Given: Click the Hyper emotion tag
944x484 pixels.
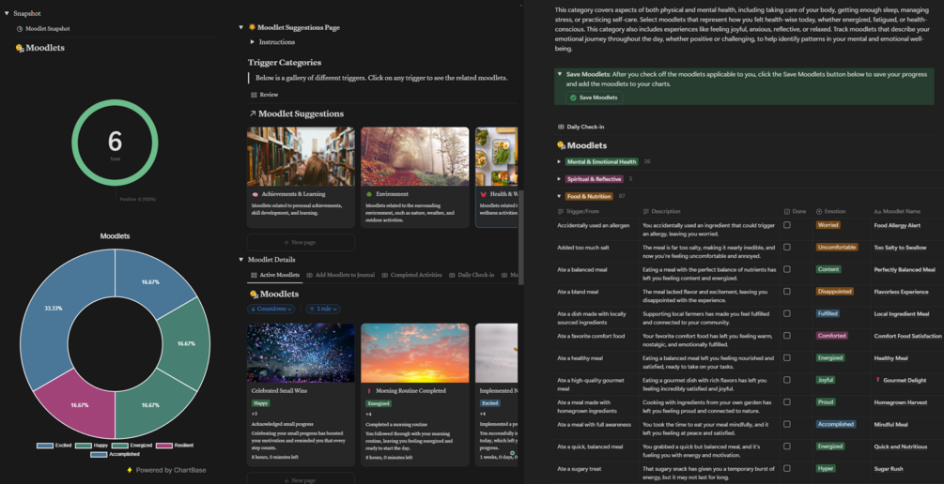Looking at the screenshot, I should [826, 468].
